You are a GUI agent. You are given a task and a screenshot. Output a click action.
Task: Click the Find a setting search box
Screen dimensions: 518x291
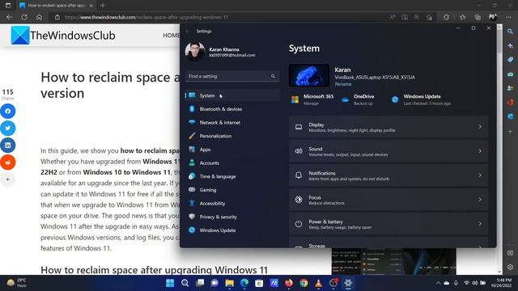[232, 76]
